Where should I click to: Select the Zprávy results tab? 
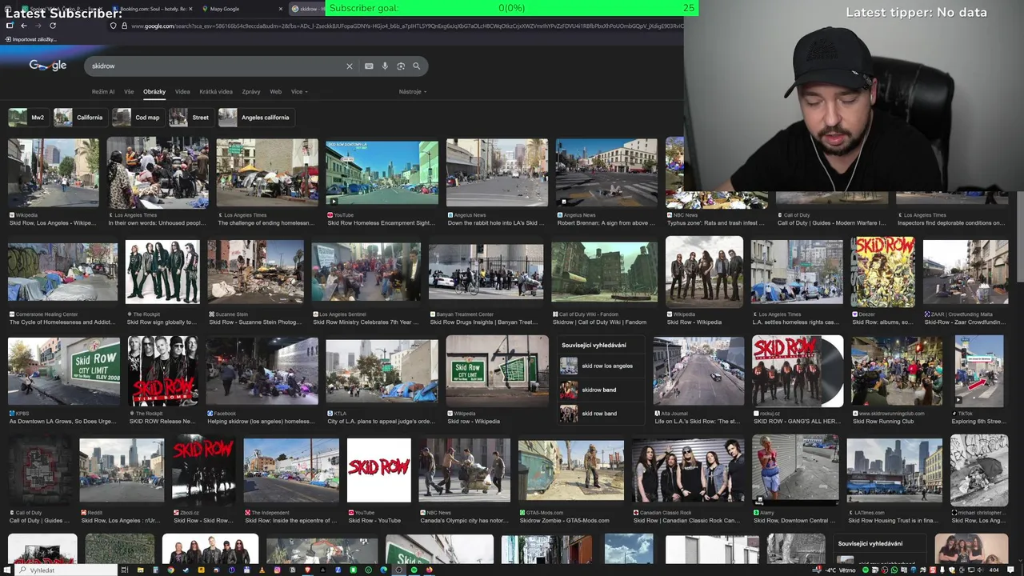pos(251,91)
